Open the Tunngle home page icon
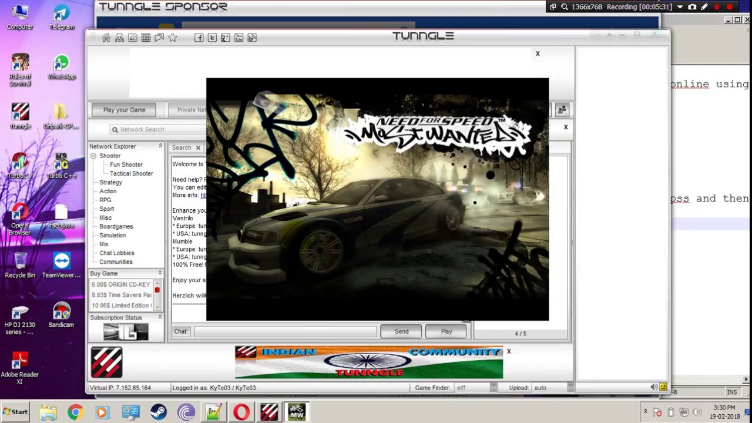Screen dimensions: 752x423 click(106, 38)
